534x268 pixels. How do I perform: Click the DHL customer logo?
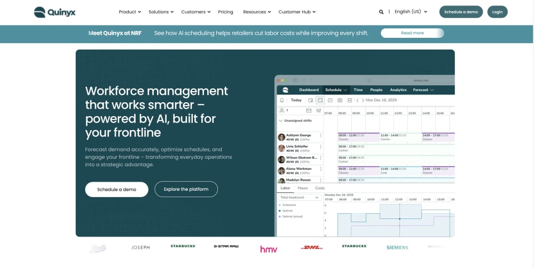(312, 247)
